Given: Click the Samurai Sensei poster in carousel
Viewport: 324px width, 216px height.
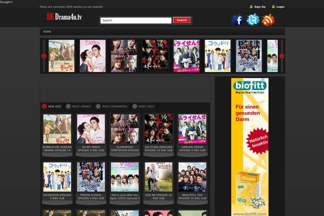Looking at the screenshot, I should pos(186,56).
